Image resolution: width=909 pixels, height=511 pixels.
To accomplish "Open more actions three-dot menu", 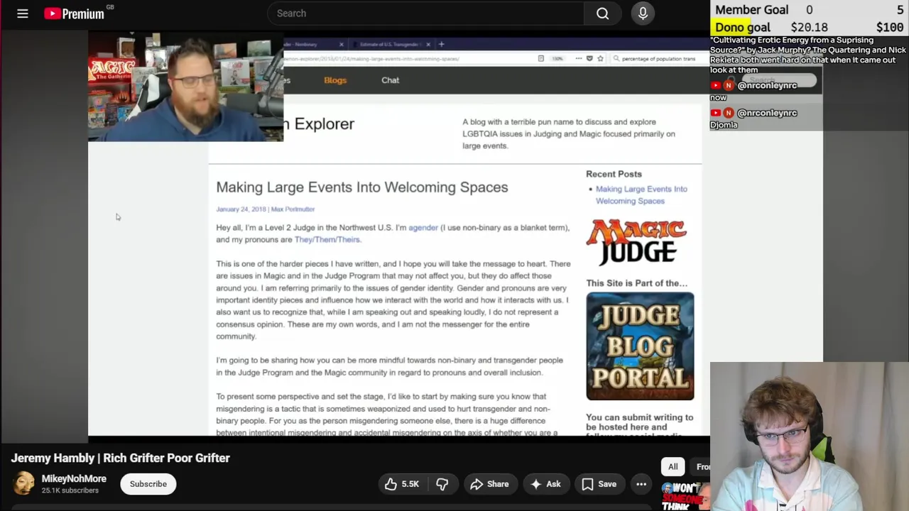I will pos(641,484).
